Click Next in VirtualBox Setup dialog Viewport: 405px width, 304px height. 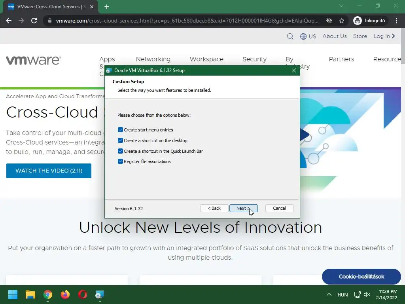pos(243,208)
